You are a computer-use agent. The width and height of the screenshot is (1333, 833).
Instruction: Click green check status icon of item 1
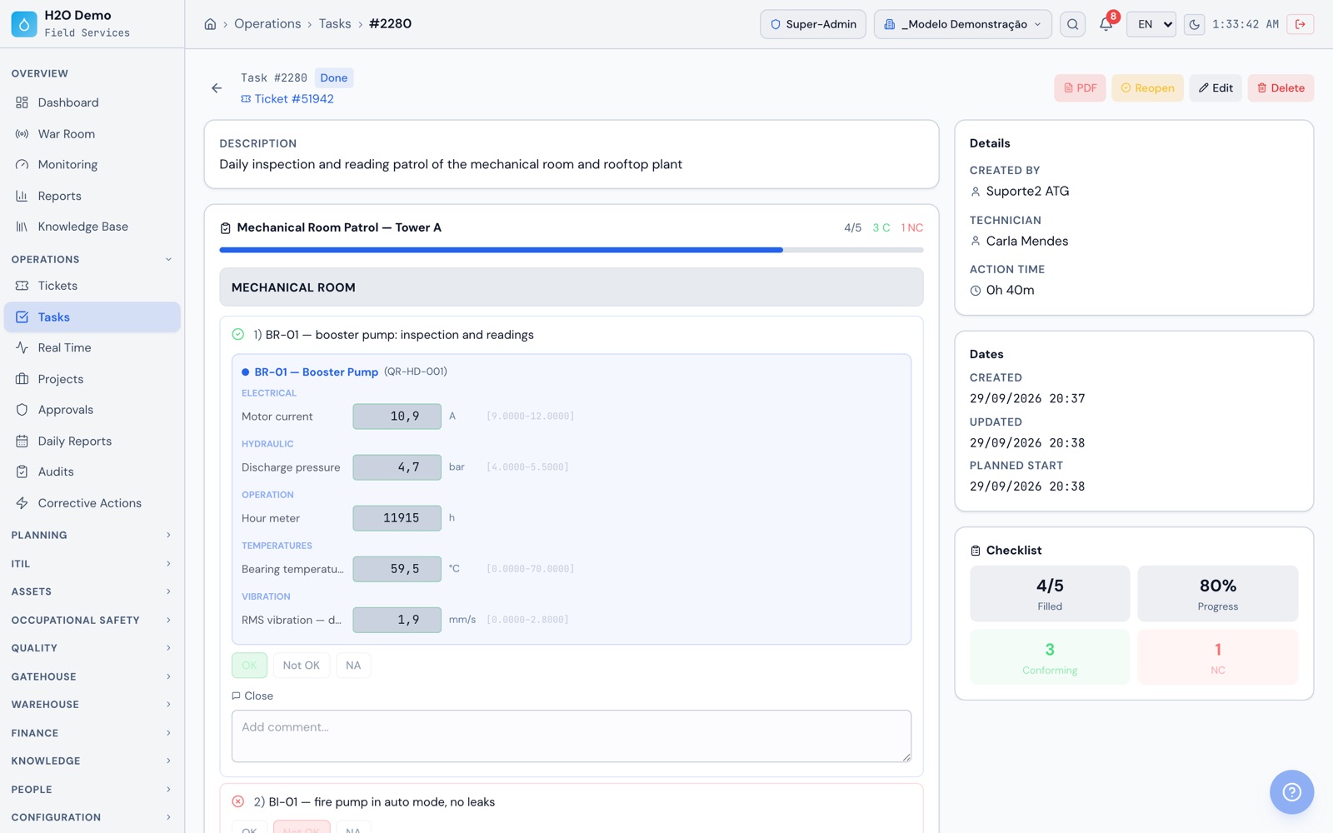[x=238, y=334]
